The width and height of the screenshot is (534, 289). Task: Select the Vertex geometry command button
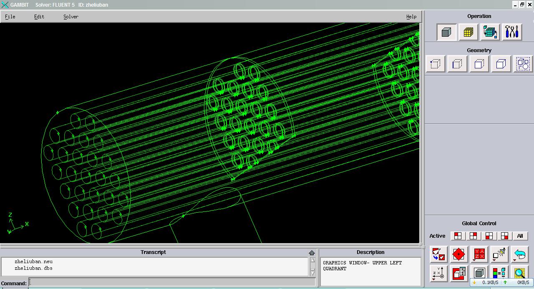tap(436, 64)
